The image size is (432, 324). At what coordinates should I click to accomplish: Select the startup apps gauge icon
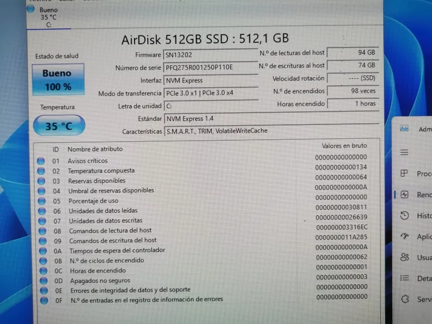coord(405,236)
